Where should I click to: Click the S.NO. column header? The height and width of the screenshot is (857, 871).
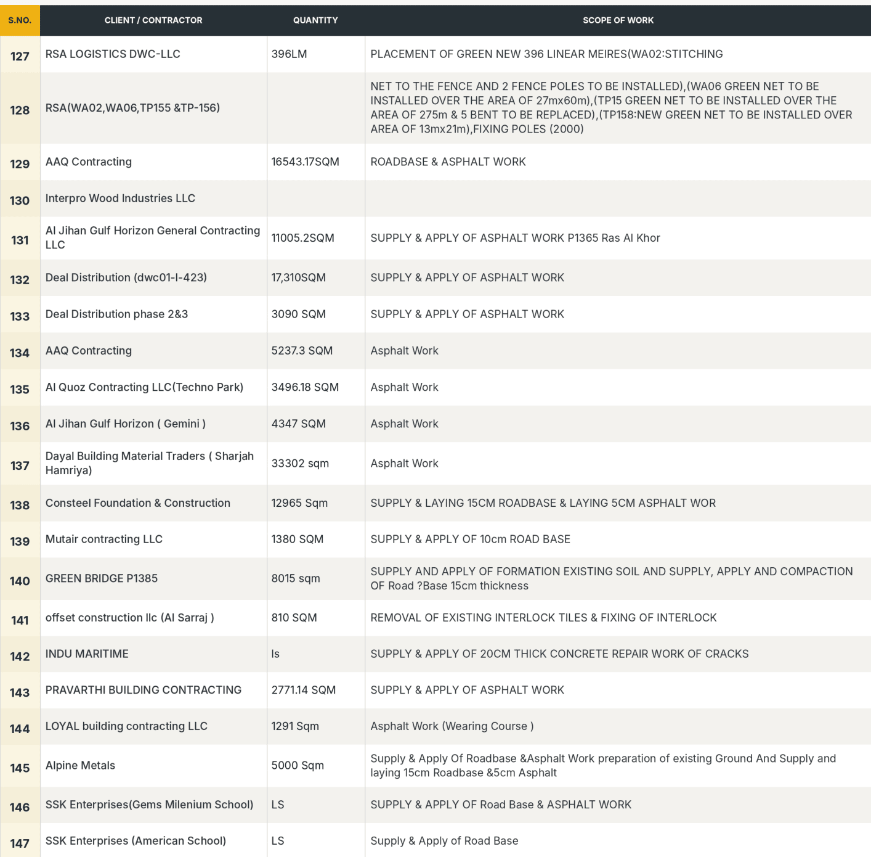click(x=20, y=20)
